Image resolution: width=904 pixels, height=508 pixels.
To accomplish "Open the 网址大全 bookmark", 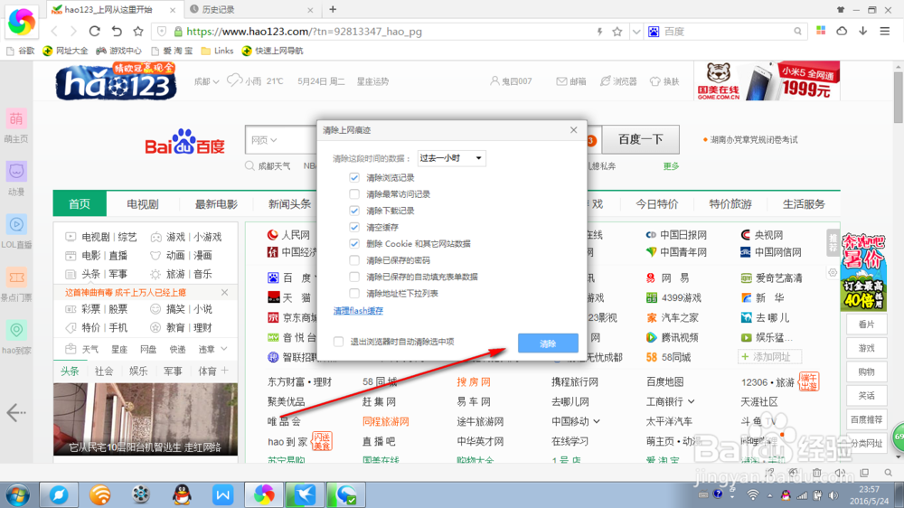I will (65, 51).
